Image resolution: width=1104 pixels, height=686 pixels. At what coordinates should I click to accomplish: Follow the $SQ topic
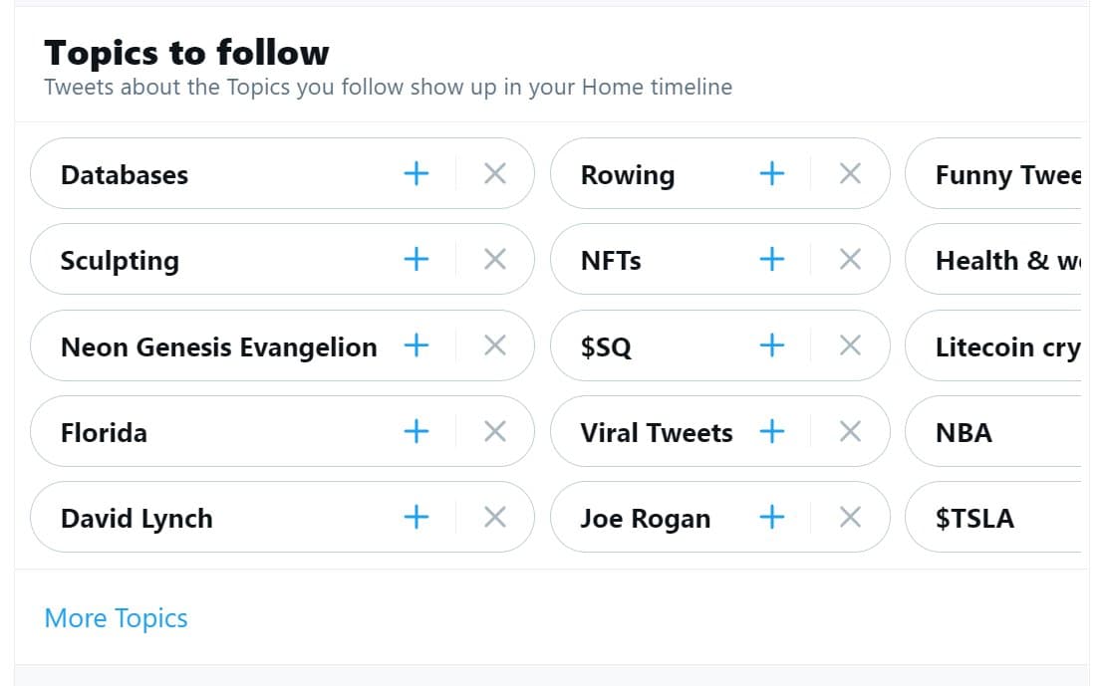click(771, 345)
